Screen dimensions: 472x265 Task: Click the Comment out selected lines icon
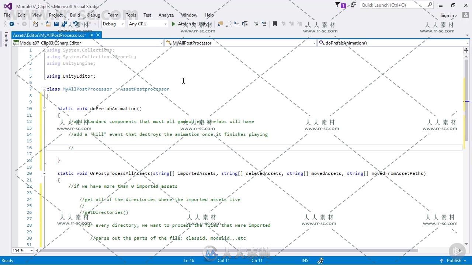coord(256,24)
